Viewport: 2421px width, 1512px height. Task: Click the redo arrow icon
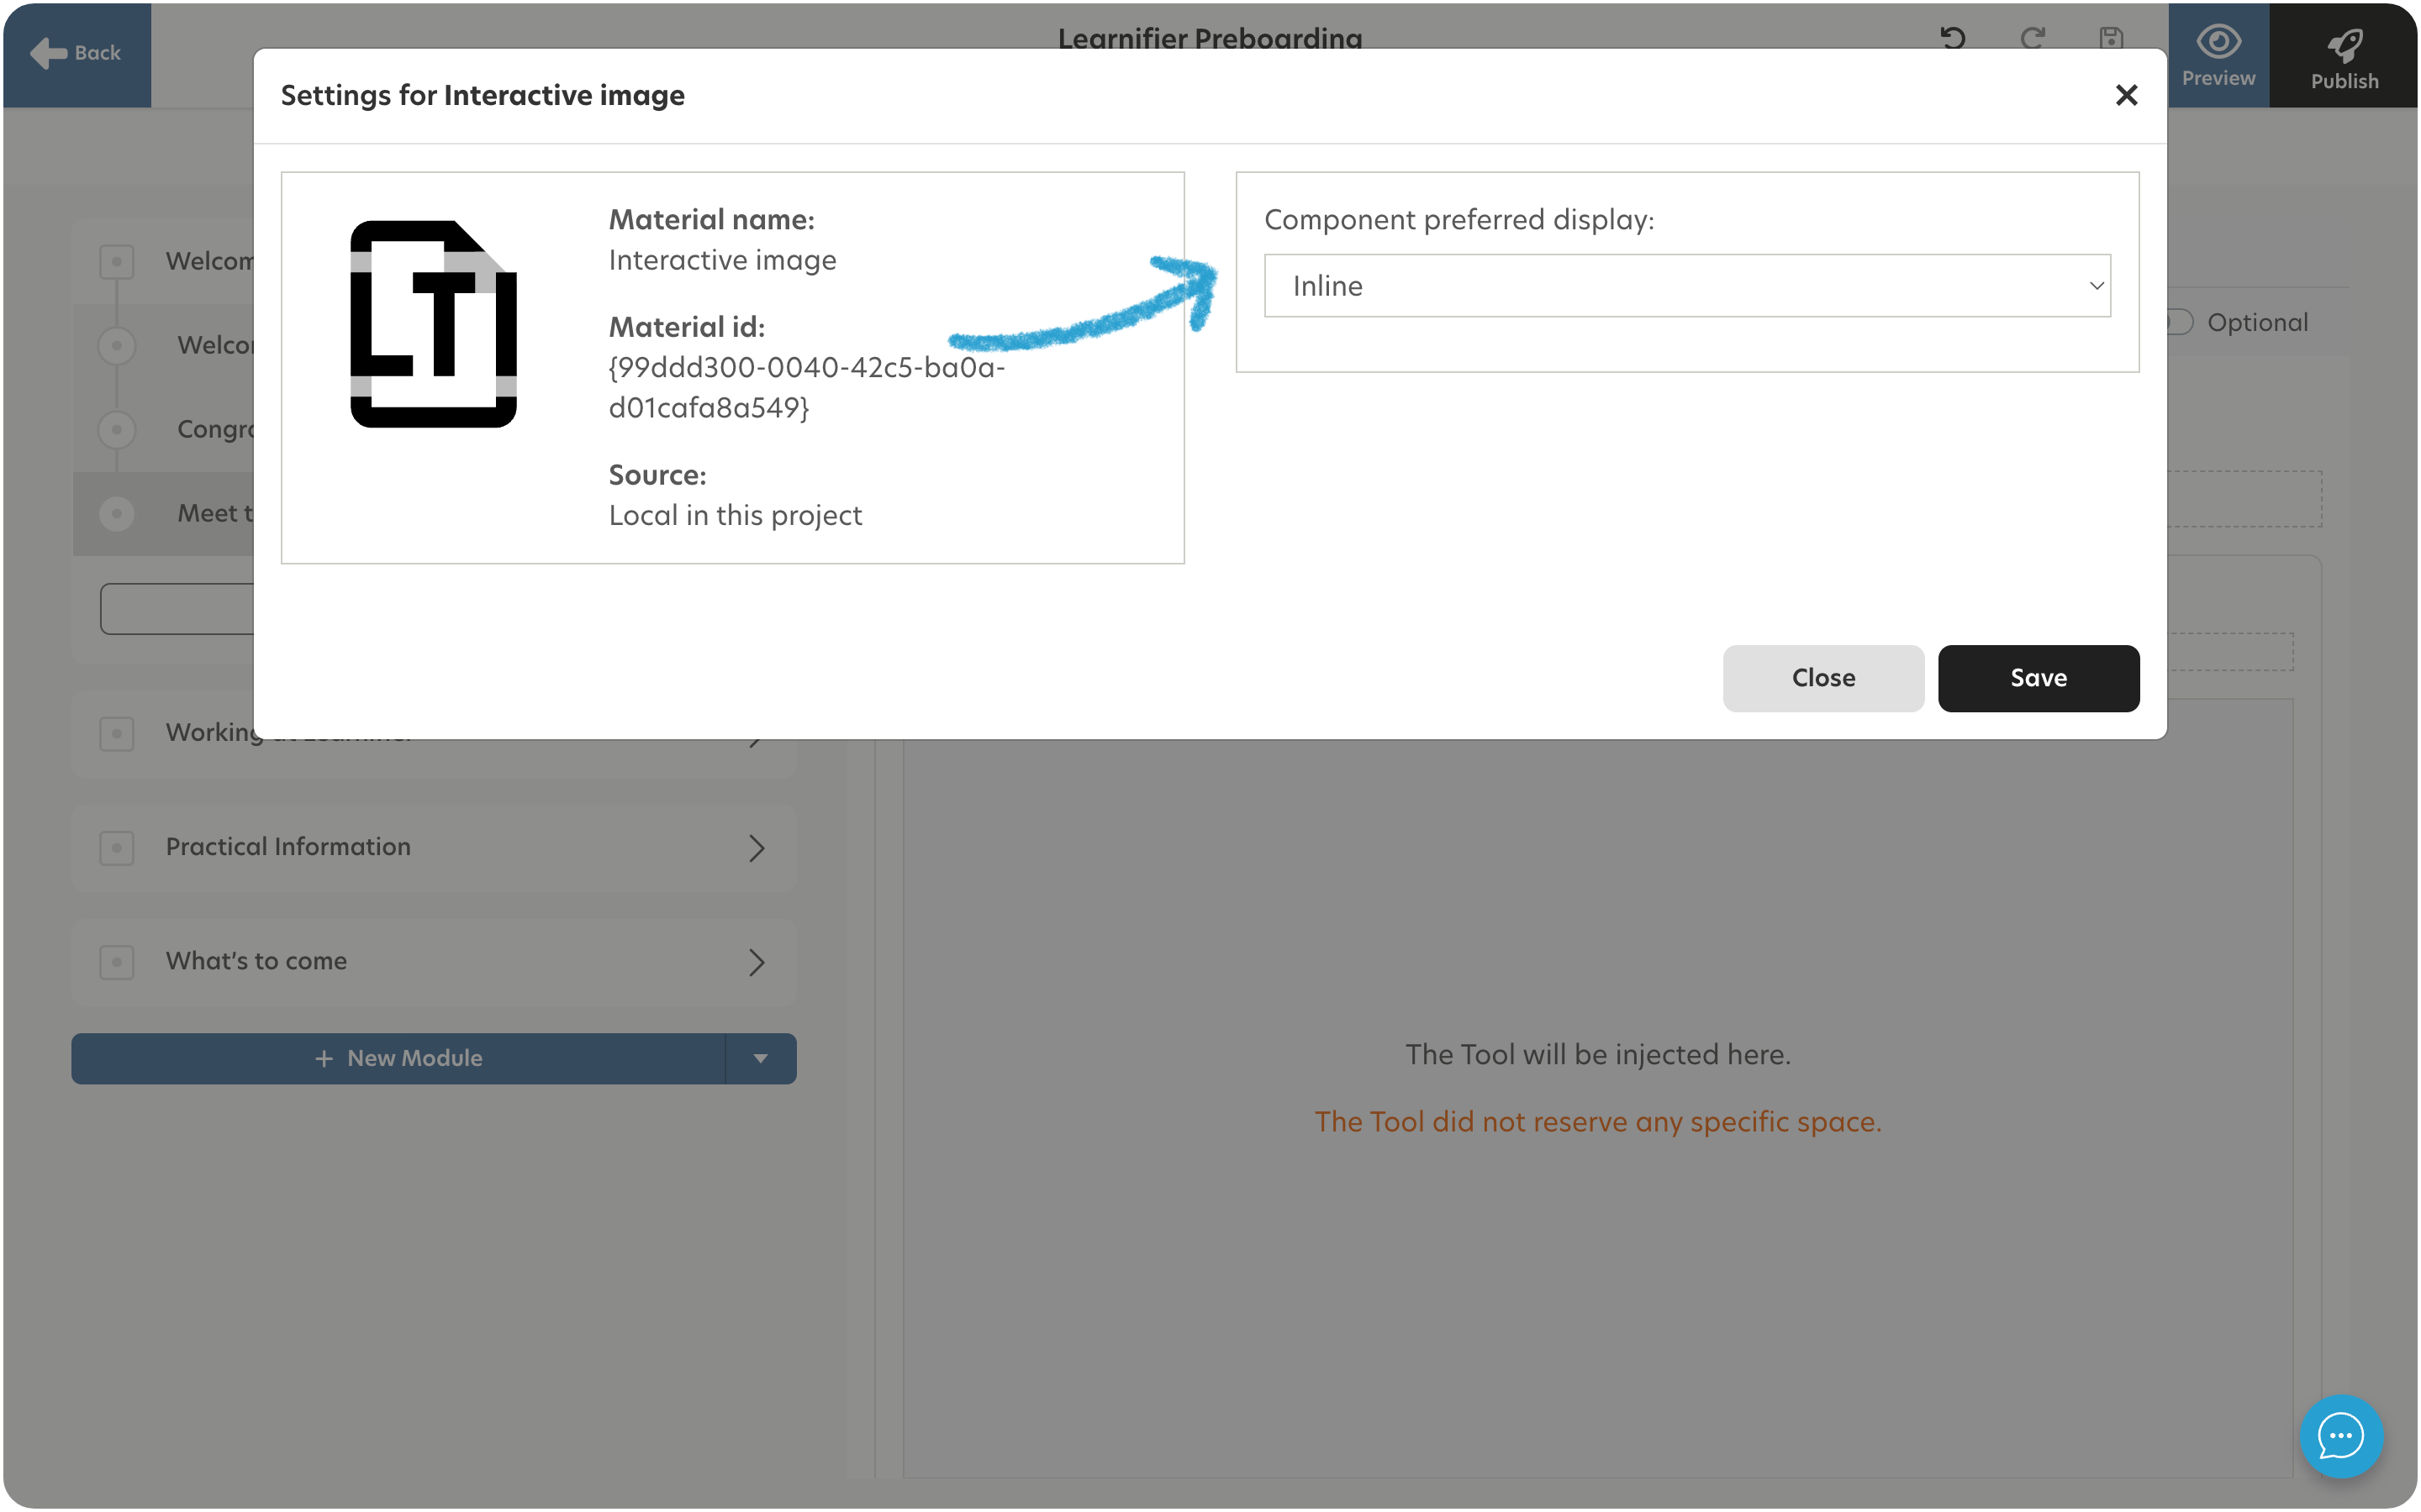[2032, 38]
